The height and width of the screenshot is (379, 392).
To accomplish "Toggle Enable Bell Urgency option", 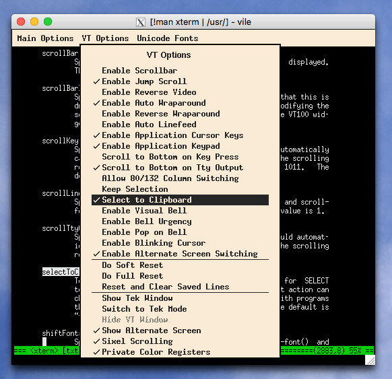I will pyautogui.click(x=180, y=221).
